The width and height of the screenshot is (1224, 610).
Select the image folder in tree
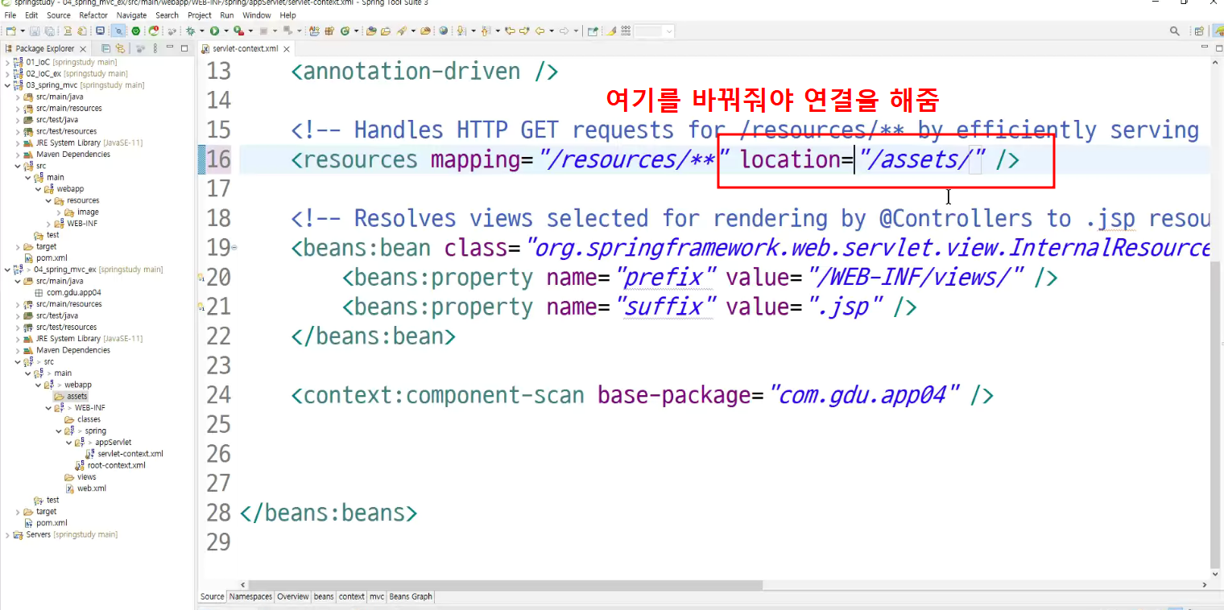(82, 212)
